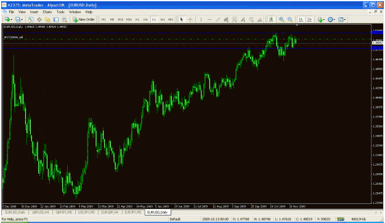Click the zoom in magnifier icon
This screenshot has height=223, width=385.
click(x=282, y=19)
